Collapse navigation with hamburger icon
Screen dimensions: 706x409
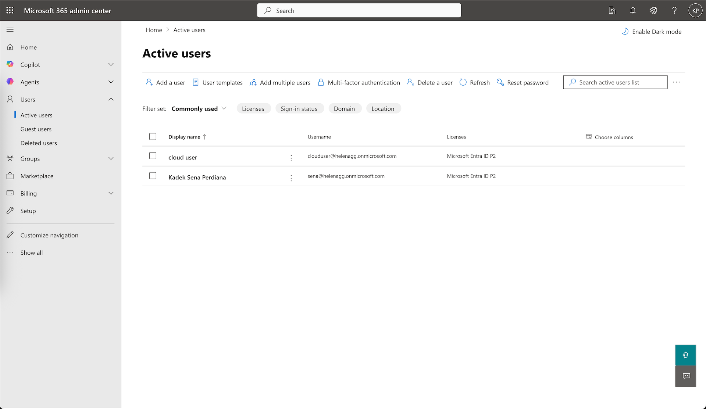pyautogui.click(x=10, y=30)
